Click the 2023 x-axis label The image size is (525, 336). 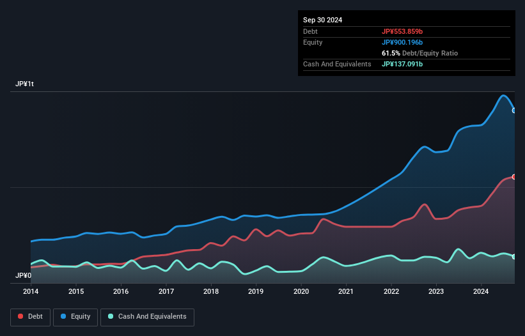pyautogui.click(x=436, y=291)
